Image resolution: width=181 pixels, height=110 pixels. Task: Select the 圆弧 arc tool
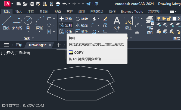click(x=39, y=22)
